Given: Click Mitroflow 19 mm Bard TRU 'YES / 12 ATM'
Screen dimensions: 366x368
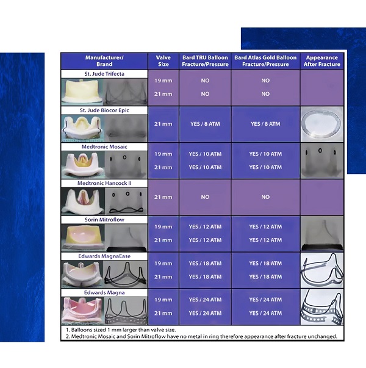Looking at the screenshot, I should (x=205, y=226).
